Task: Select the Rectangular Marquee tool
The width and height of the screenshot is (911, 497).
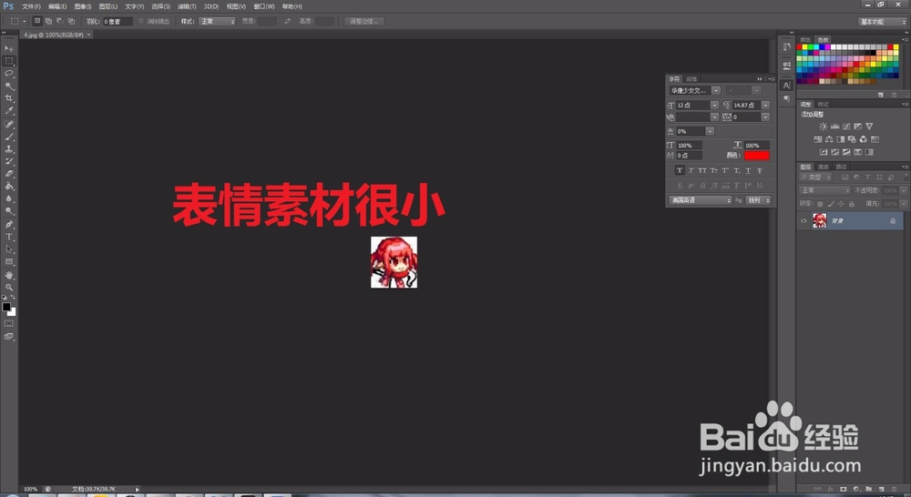Action: pos(9,61)
